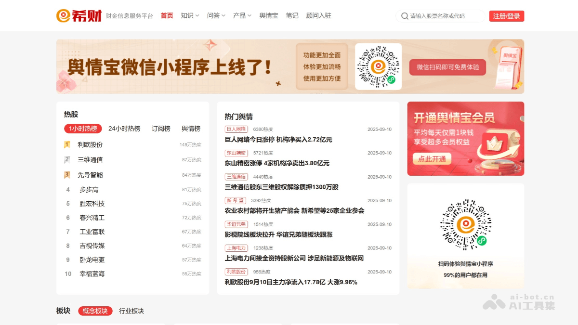
Task: Click the 巨人网络 stock tag
Action: click(x=236, y=129)
